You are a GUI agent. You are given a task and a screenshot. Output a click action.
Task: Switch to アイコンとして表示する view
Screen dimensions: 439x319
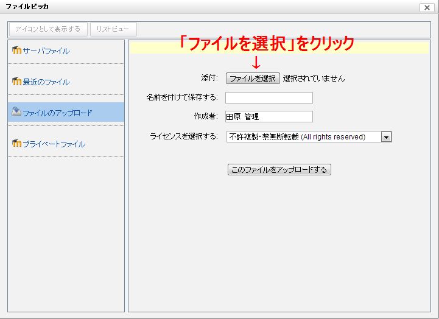48,29
